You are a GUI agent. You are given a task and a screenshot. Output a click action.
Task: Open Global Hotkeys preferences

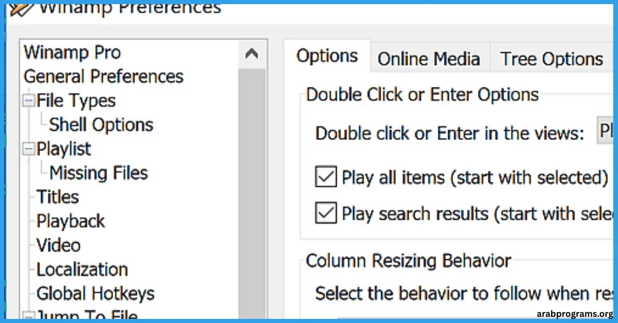pyautogui.click(x=95, y=294)
